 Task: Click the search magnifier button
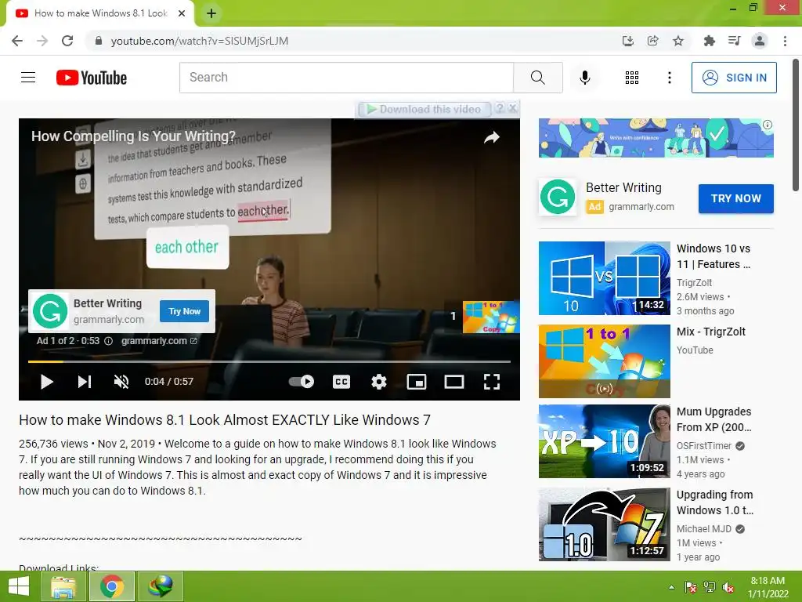coord(537,78)
